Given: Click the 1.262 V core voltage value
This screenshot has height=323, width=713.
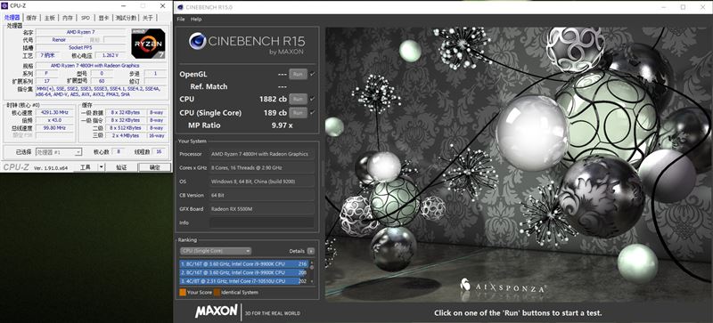Looking at the screenshot, I should coord(110,55).
